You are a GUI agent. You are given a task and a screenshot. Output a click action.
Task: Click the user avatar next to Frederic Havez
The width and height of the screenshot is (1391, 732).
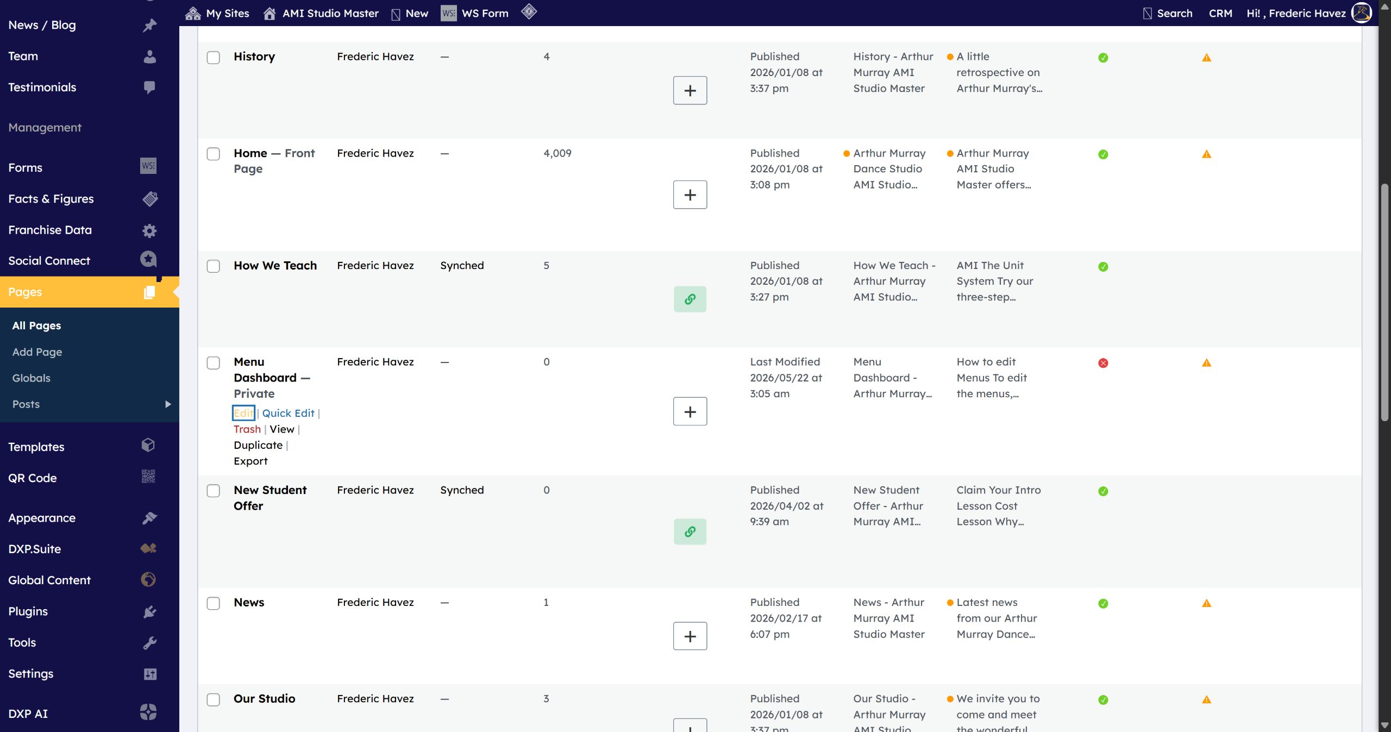tap(1362, 13)
